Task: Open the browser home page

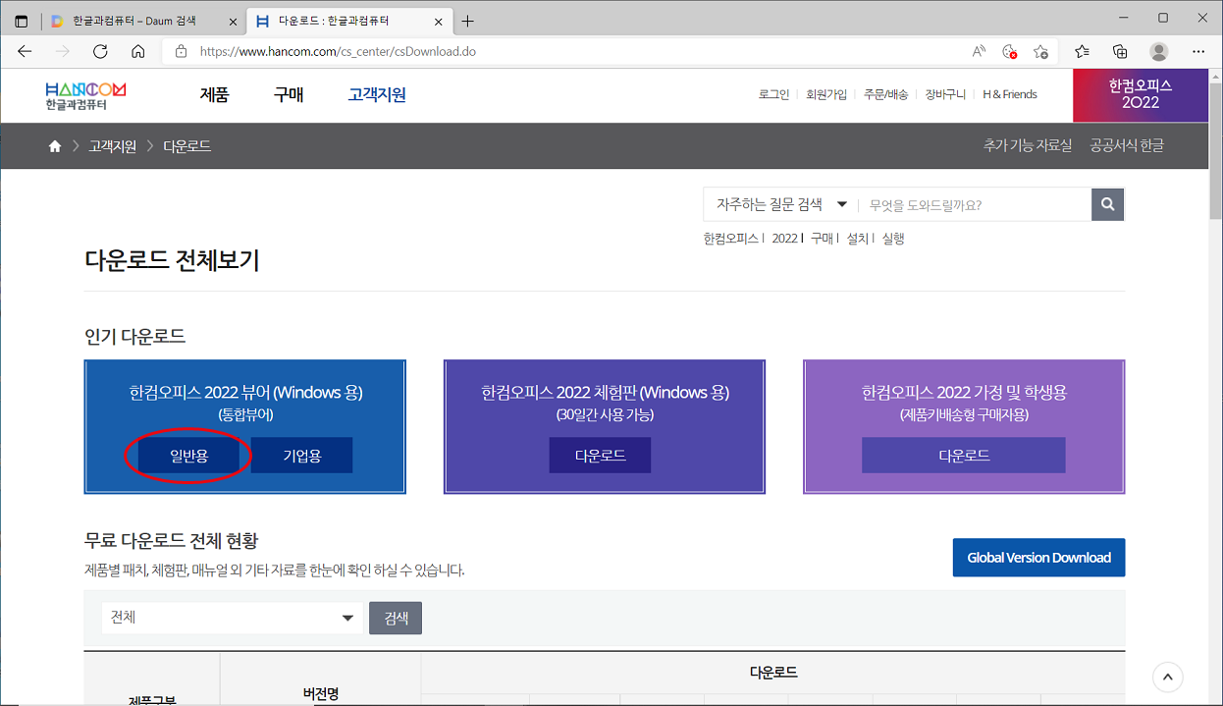Action: click(138, 51)
